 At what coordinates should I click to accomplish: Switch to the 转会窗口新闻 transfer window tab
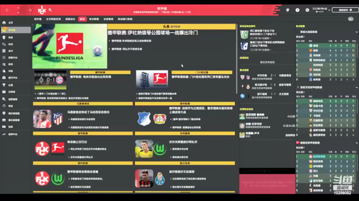click(x=125, y=19)
